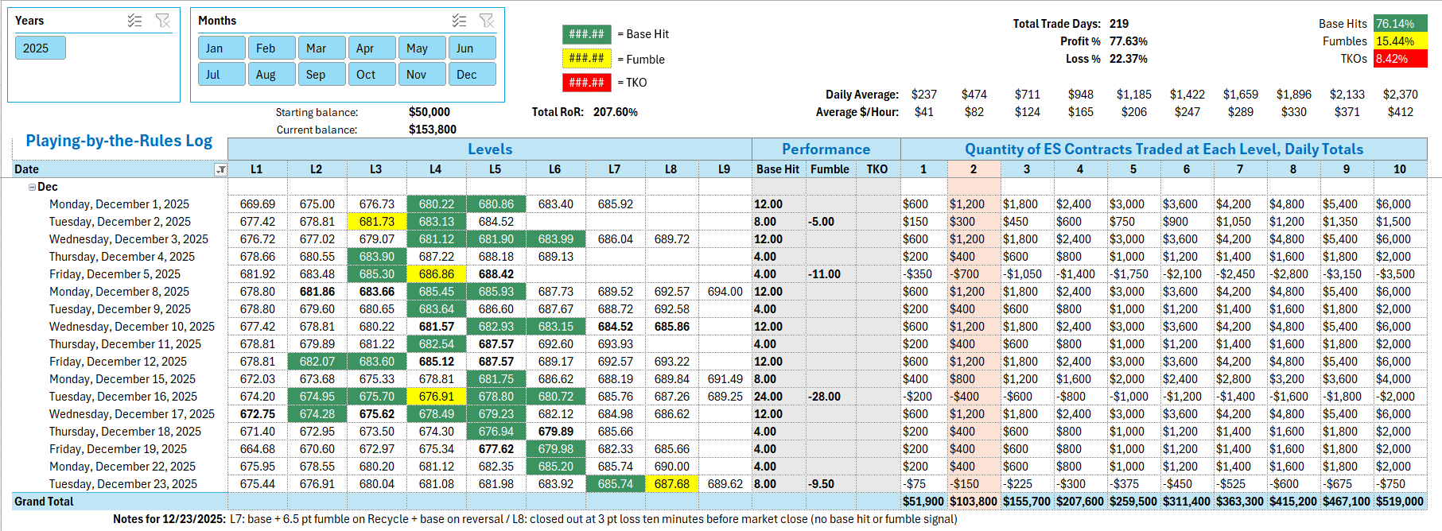Choose the Sep month slicer button
The image size is (1442, 531).
click(321, 74)
